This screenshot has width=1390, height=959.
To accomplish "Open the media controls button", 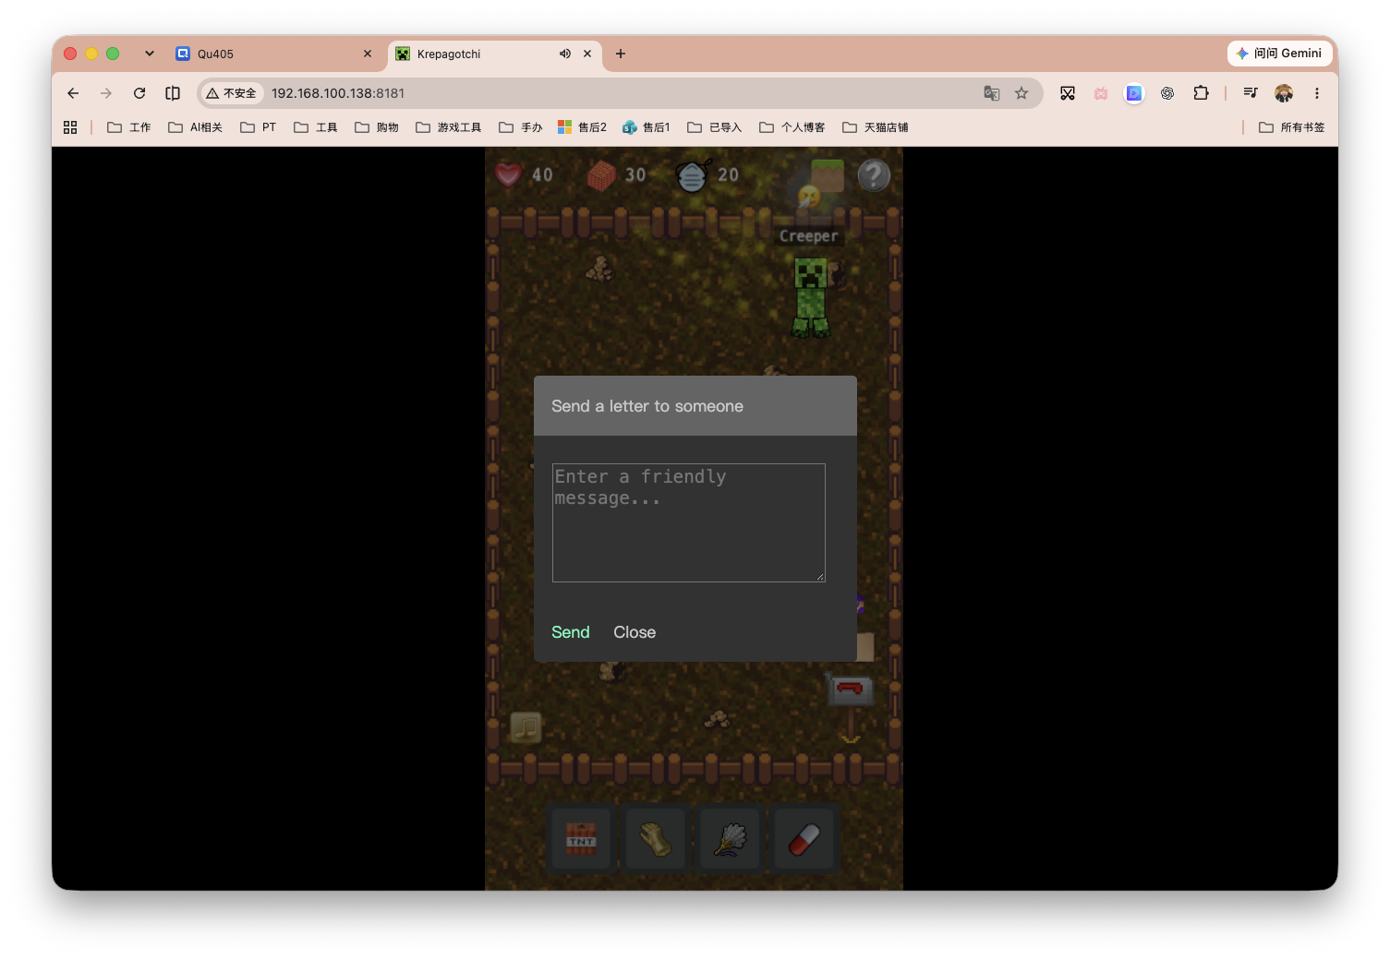I will point(1251,93).
